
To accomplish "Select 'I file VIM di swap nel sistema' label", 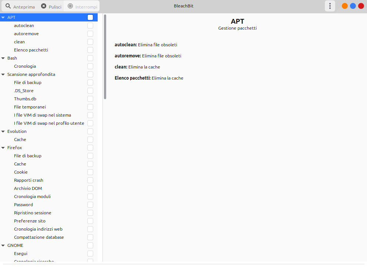I will [43, 115].
